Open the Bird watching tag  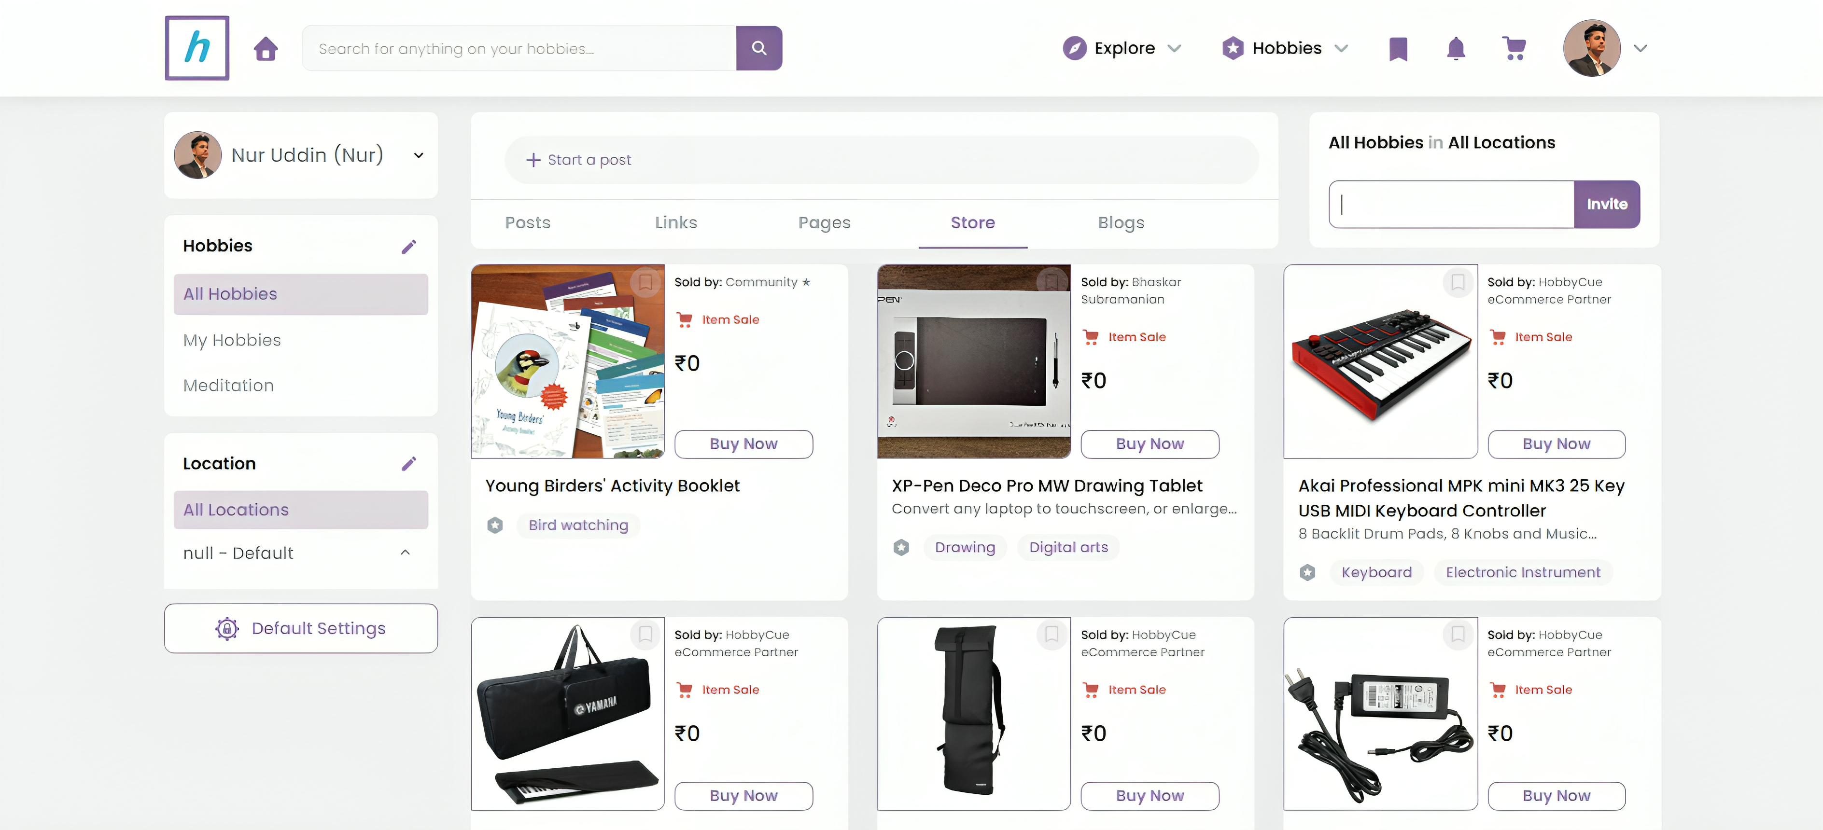(x=578, y=525)
